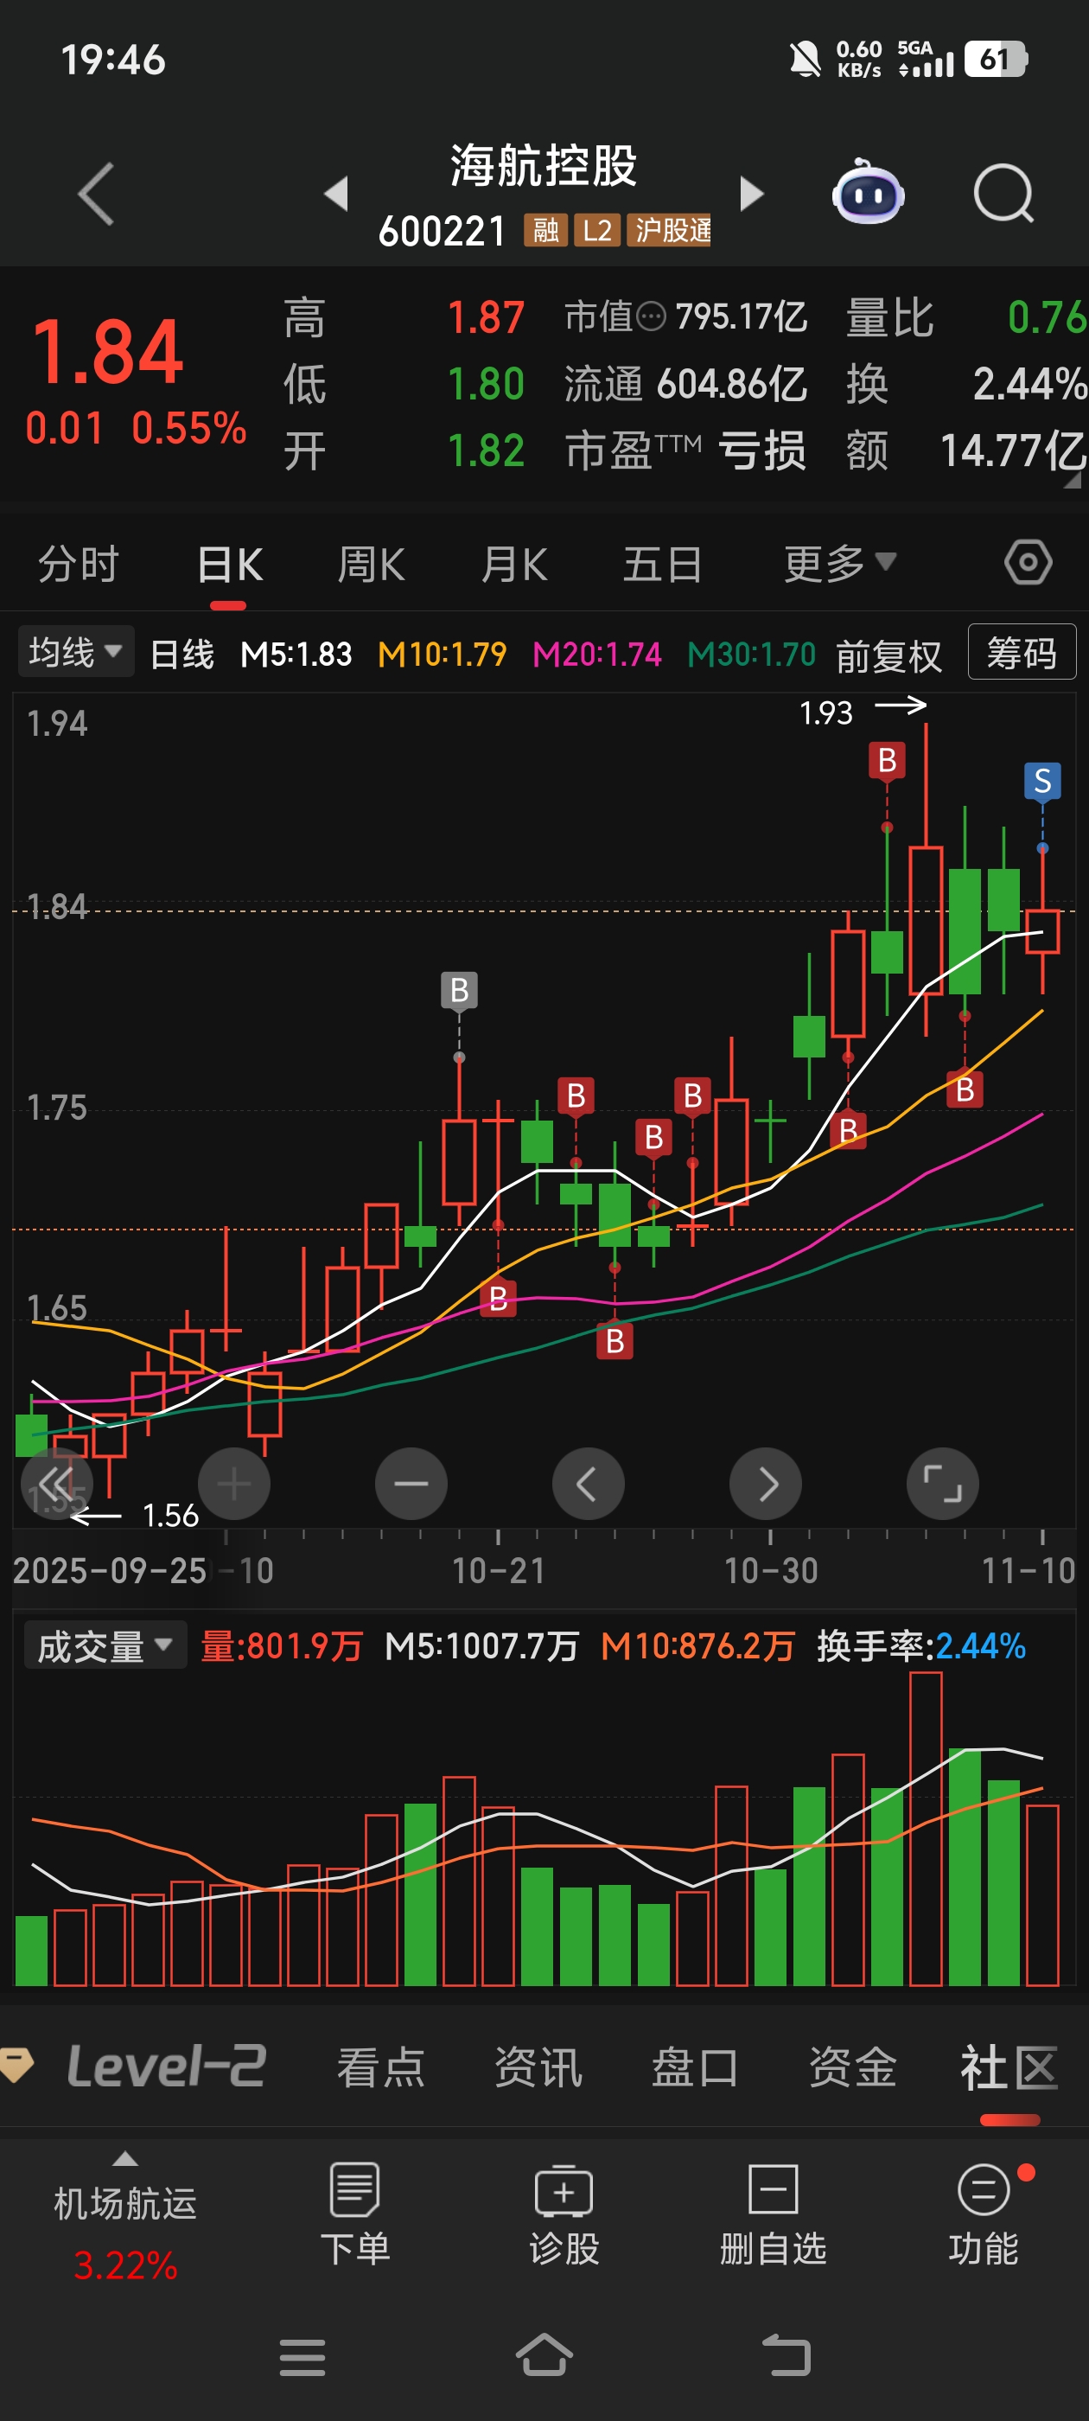The height and width of the screenshot is (2421, 1089).
Task: Tap the latest candlestick on the K chart
Action: click(1042, 919)
